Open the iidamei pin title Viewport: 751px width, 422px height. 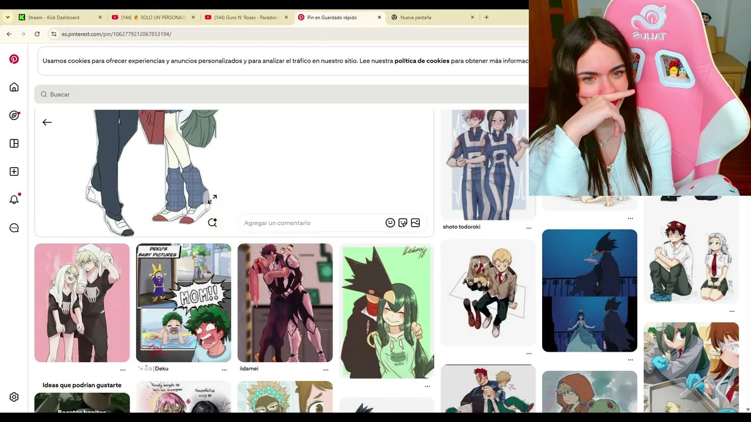(249, 369)
